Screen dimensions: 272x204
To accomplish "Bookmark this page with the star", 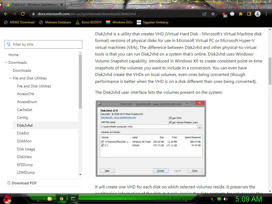I will [213, 14].
